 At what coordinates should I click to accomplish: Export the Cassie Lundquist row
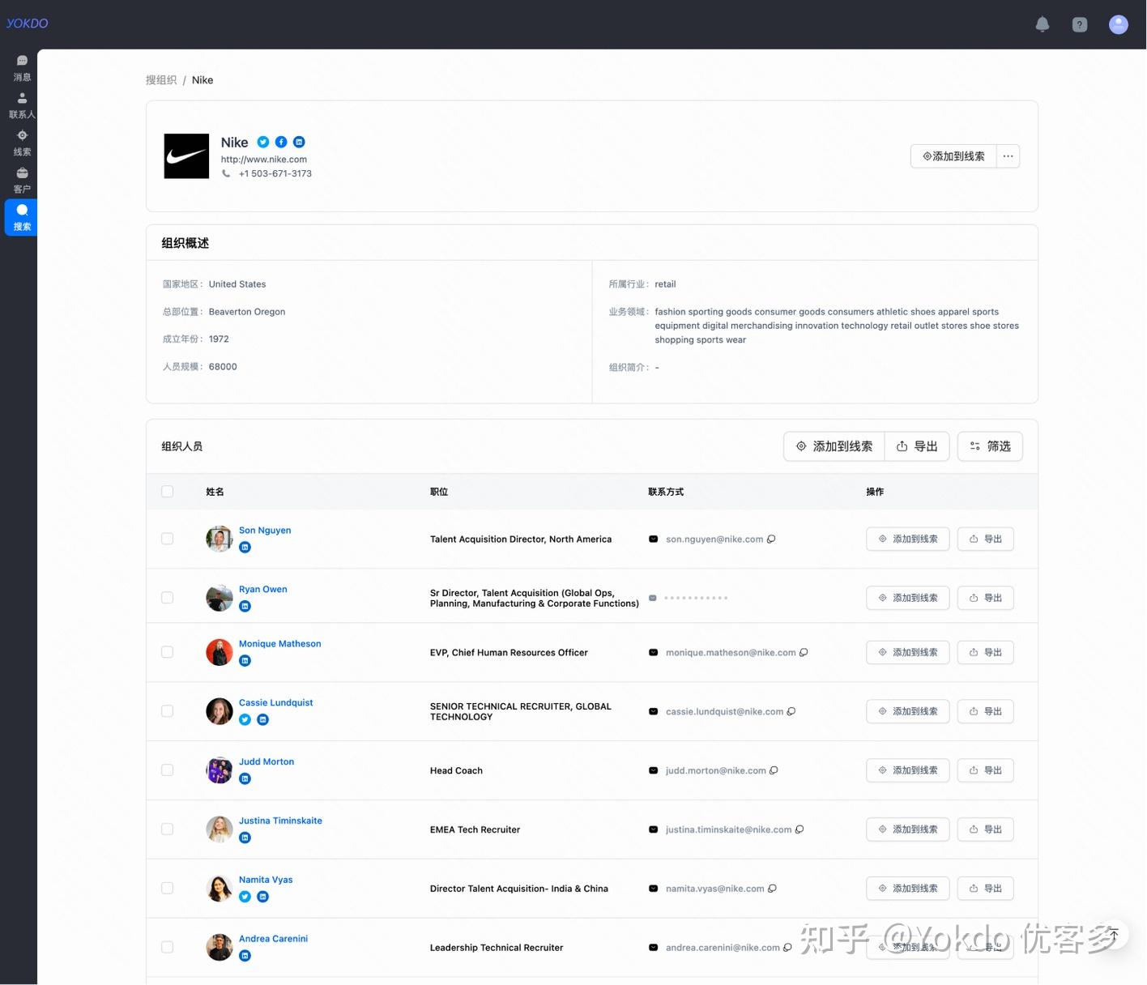(x=986, y=711)
